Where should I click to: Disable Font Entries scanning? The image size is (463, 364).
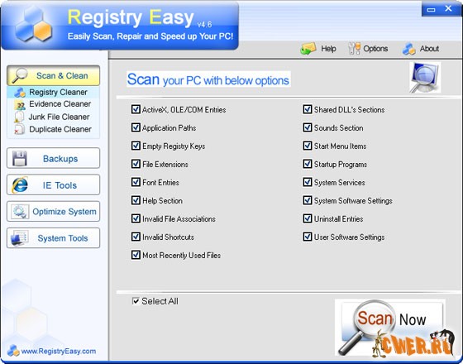pos(136,182)
